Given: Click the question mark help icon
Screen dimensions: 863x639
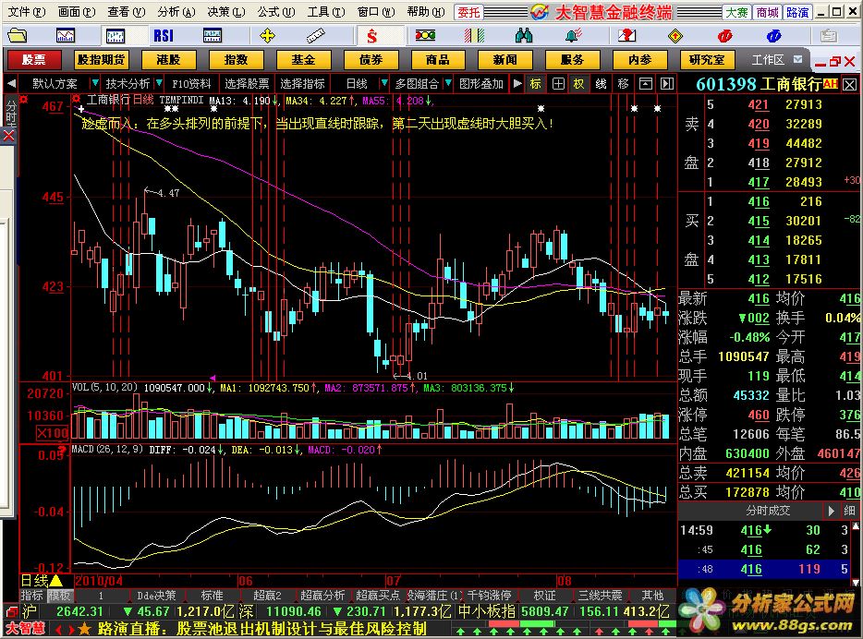Looking at the screenshot, I should (626, 36).
